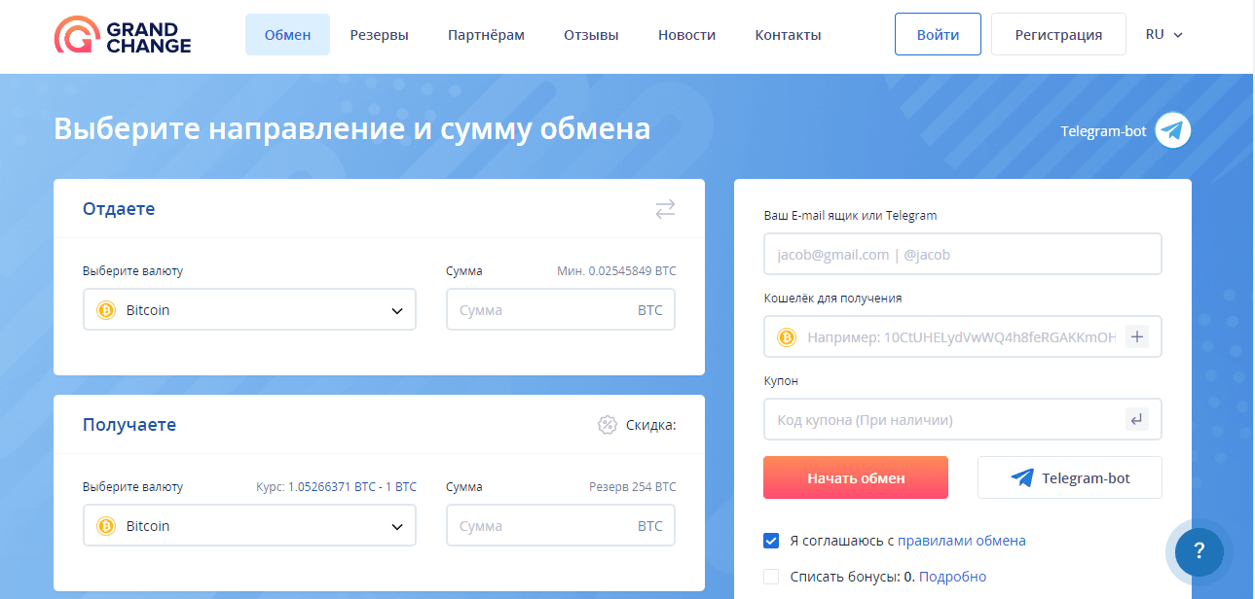Click the Telegram icon on the Telegram-bot button

coord(1022,476)
